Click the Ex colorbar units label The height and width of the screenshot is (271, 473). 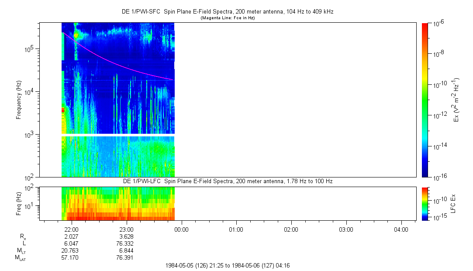tap(456, 100)
